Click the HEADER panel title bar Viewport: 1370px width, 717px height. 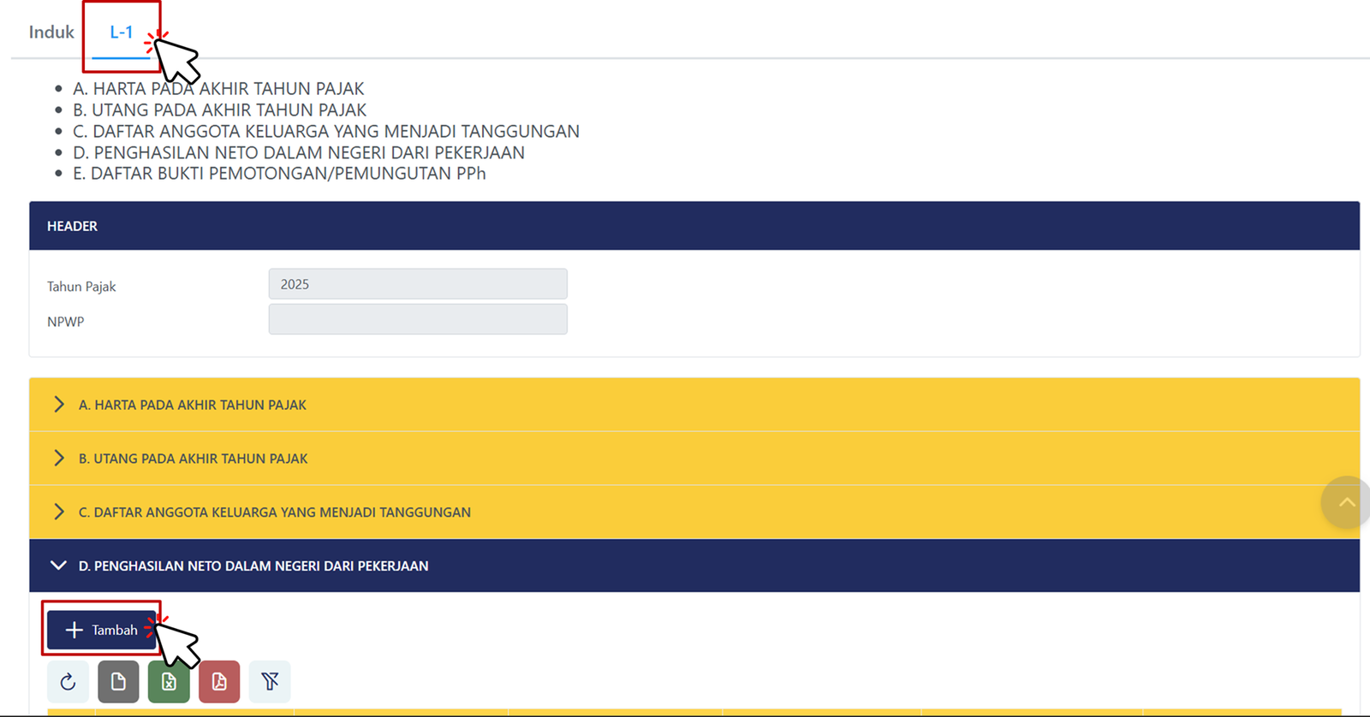[x=694, y=226]
